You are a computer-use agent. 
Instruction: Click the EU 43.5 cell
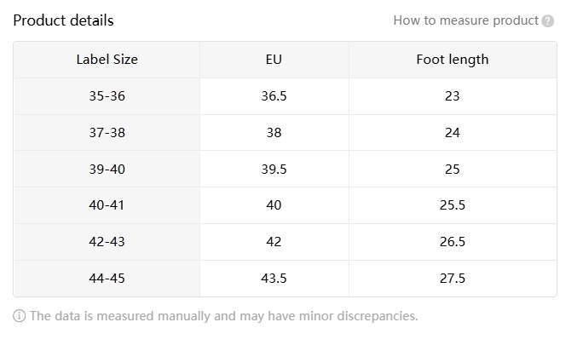coord(274,279)
